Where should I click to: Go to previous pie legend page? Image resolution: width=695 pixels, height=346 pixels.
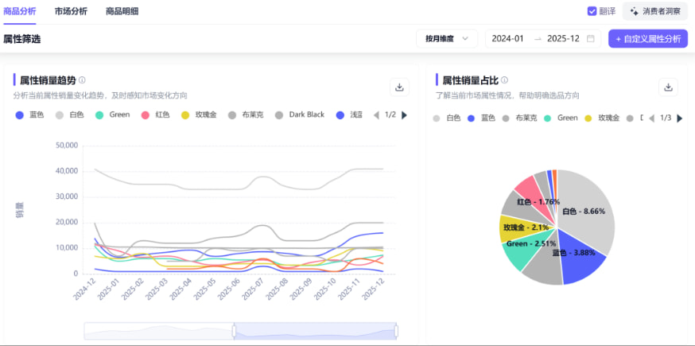click(x=651, y=118)
